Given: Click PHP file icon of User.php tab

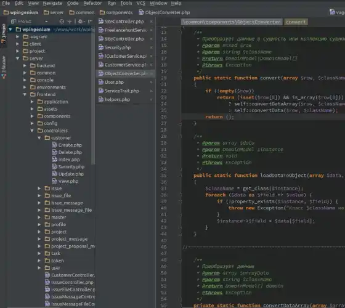Looking at the screenshot, I should [x=101, y=82].
